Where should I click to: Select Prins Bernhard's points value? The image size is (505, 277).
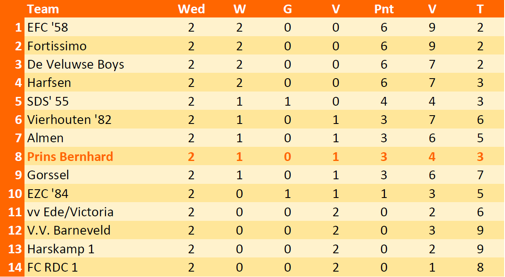click(384, 156)
